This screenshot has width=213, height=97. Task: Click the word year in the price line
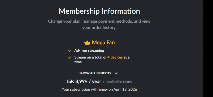(x=97, y=82)
